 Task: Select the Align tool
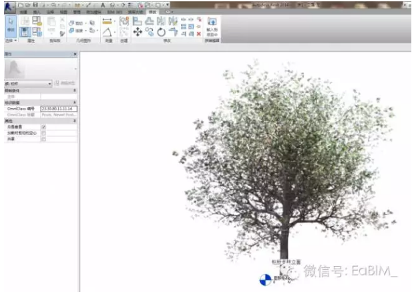coord(138,21)
